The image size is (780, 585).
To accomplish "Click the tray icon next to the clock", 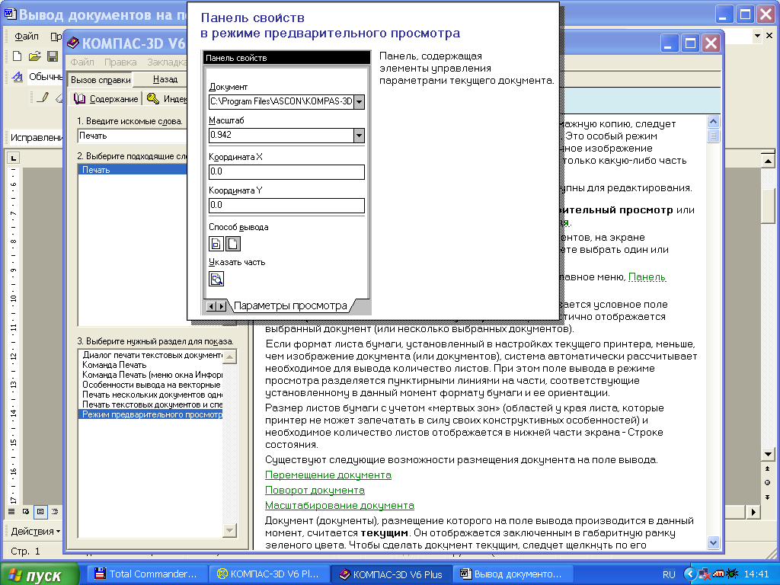I will tap(732, 574).
